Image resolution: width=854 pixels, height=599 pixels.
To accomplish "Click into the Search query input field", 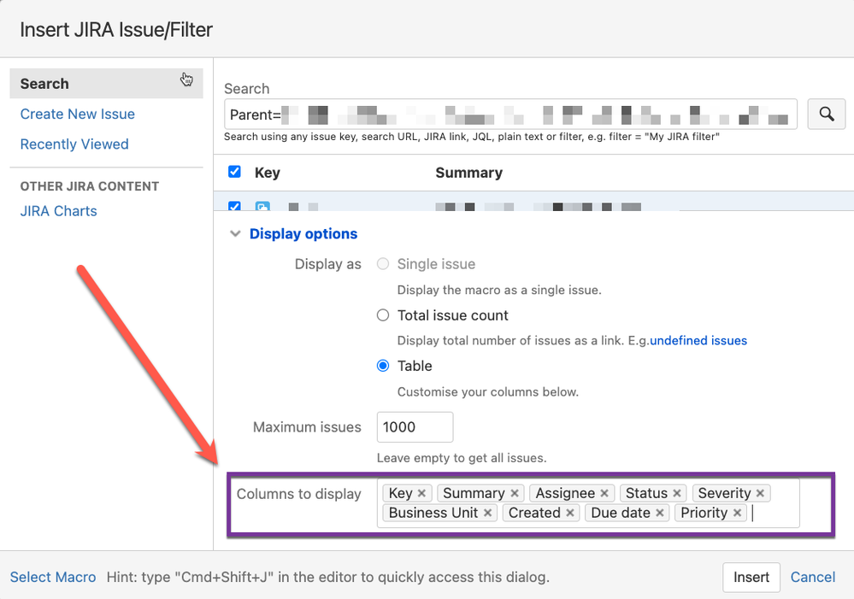I will [510, 114].
